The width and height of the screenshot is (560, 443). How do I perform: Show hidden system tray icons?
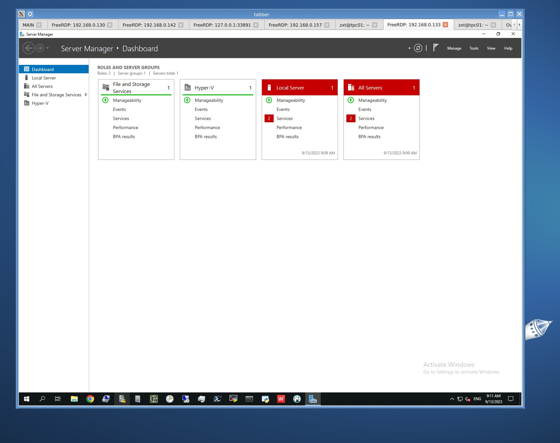click(x=452, y=399)
